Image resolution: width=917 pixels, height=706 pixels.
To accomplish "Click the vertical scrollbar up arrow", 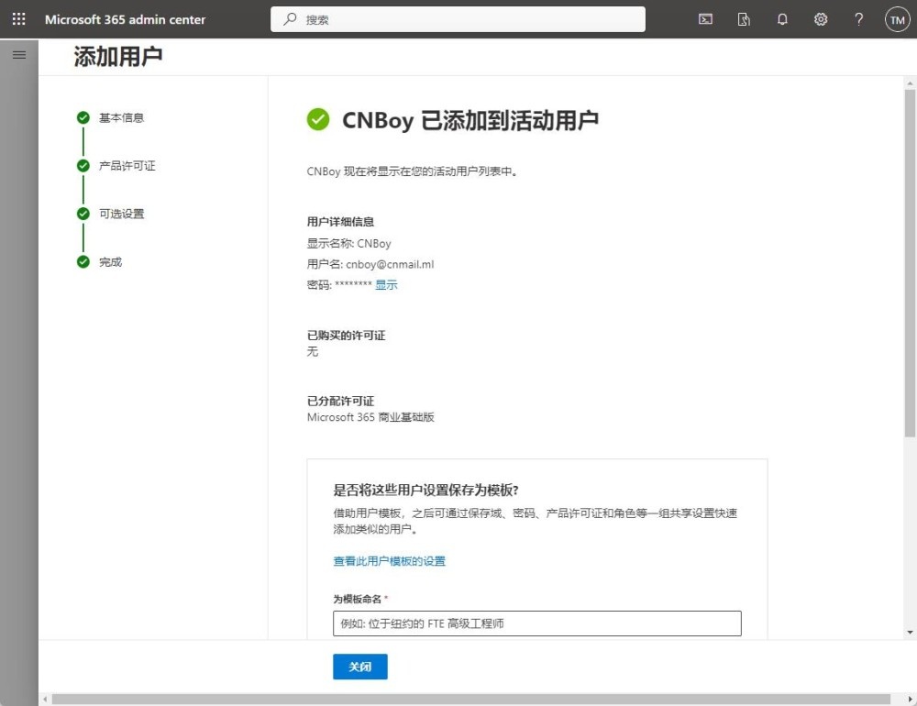I will point(910,83).
